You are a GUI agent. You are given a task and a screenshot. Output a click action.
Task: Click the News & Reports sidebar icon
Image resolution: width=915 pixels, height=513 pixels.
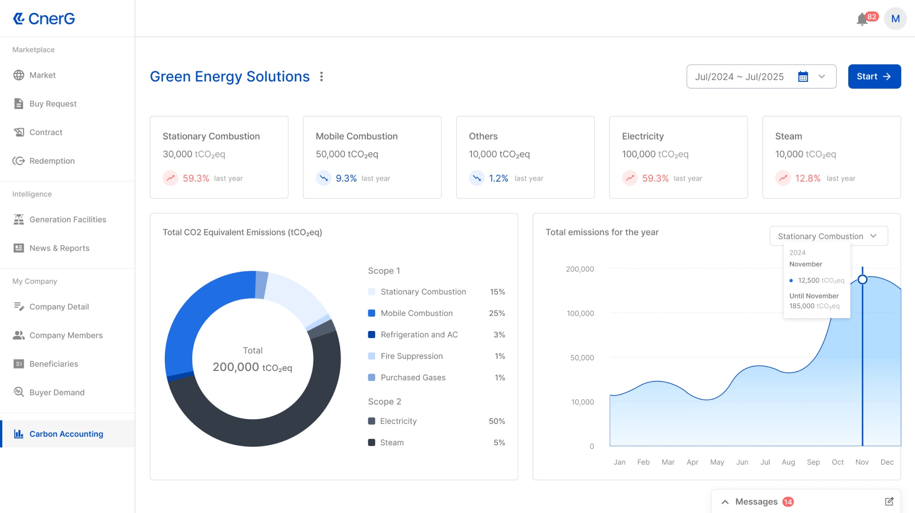click(17, 248)
